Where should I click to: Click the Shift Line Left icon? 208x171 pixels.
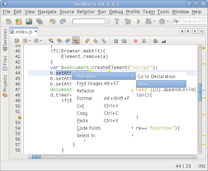point(116,41)
